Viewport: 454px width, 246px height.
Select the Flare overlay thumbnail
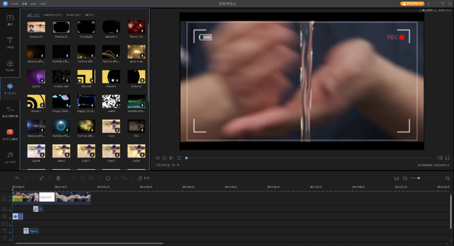(x=111, y=126)
